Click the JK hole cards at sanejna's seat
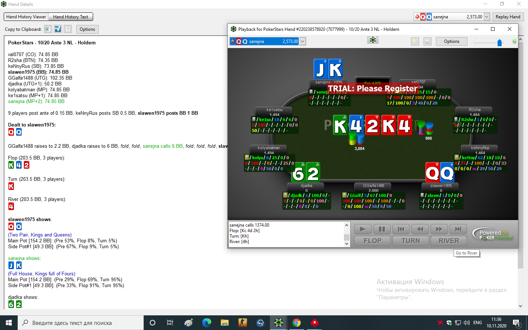 click(328, 69)
